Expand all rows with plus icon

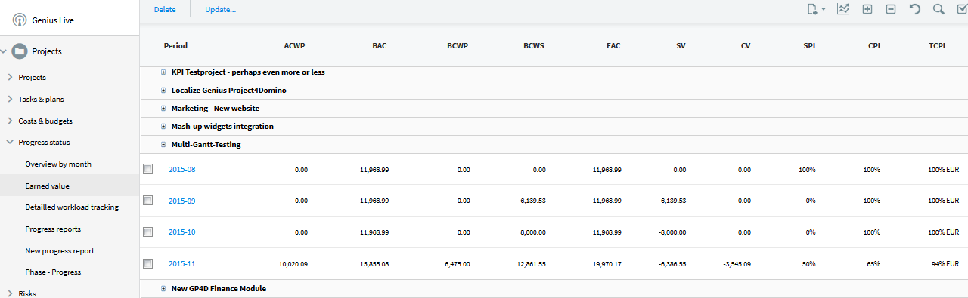click(x=867, y=10)
